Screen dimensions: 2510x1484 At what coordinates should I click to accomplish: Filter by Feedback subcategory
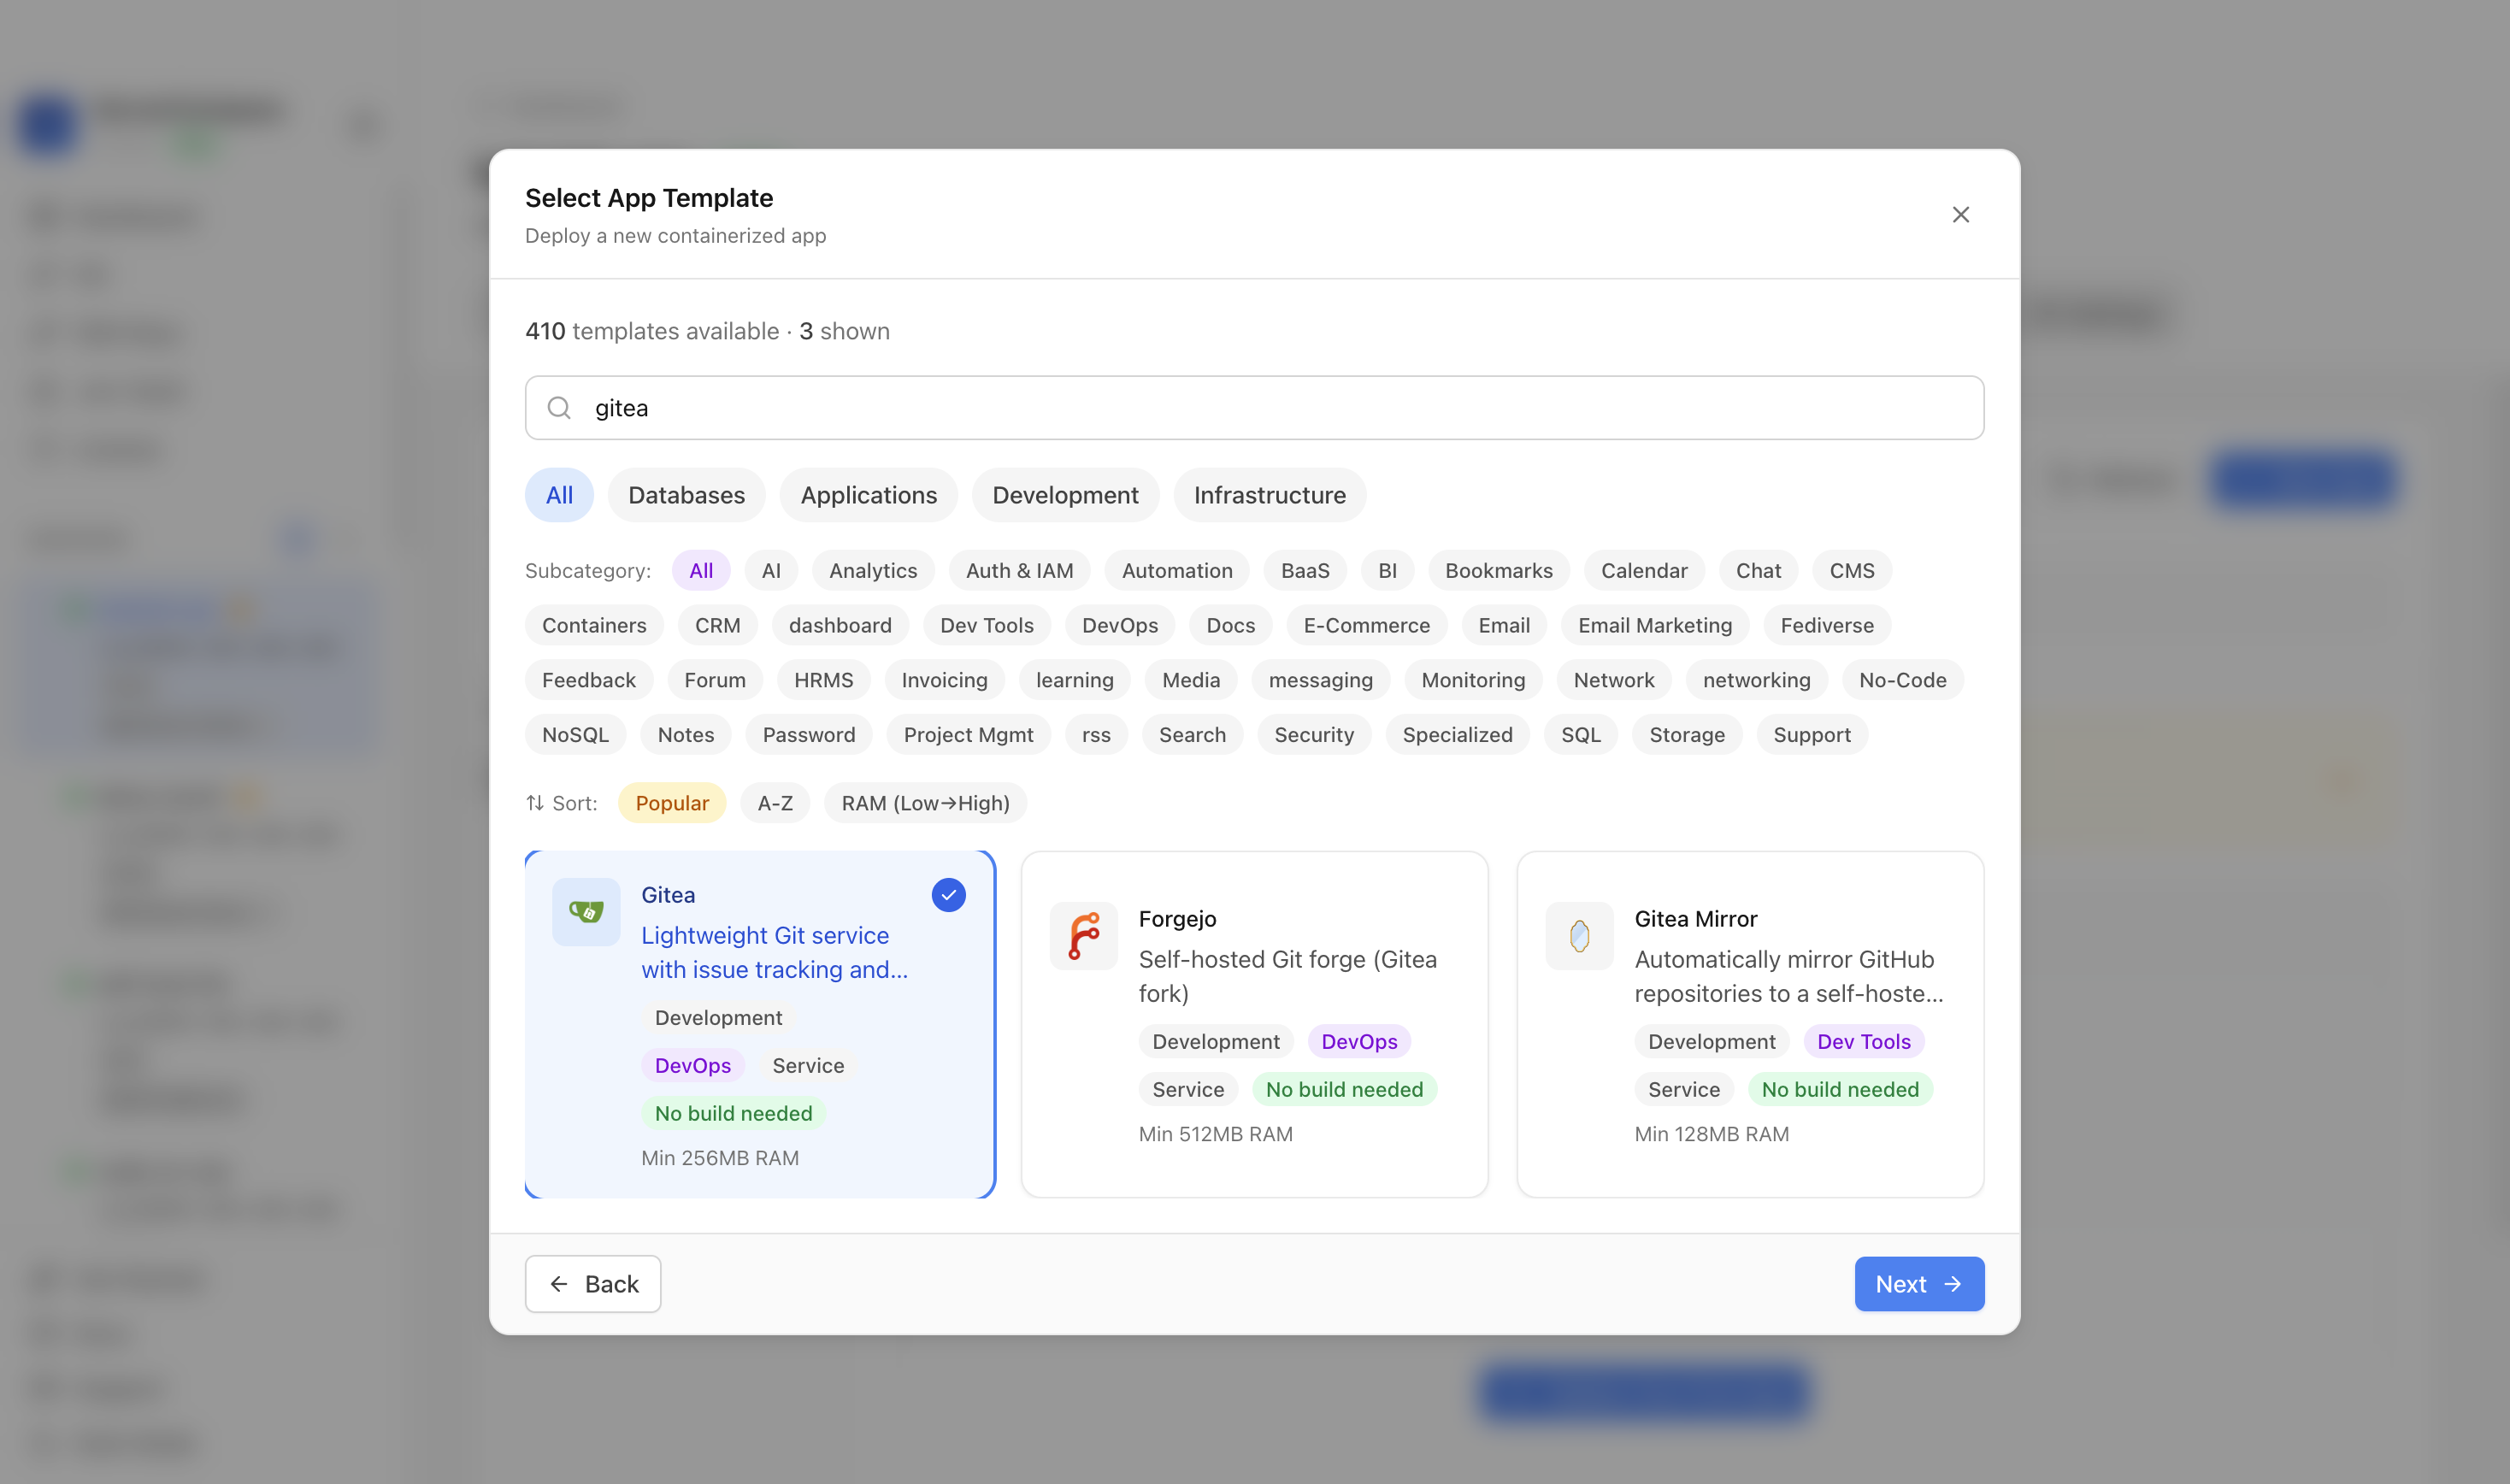(x=589, y=680)
